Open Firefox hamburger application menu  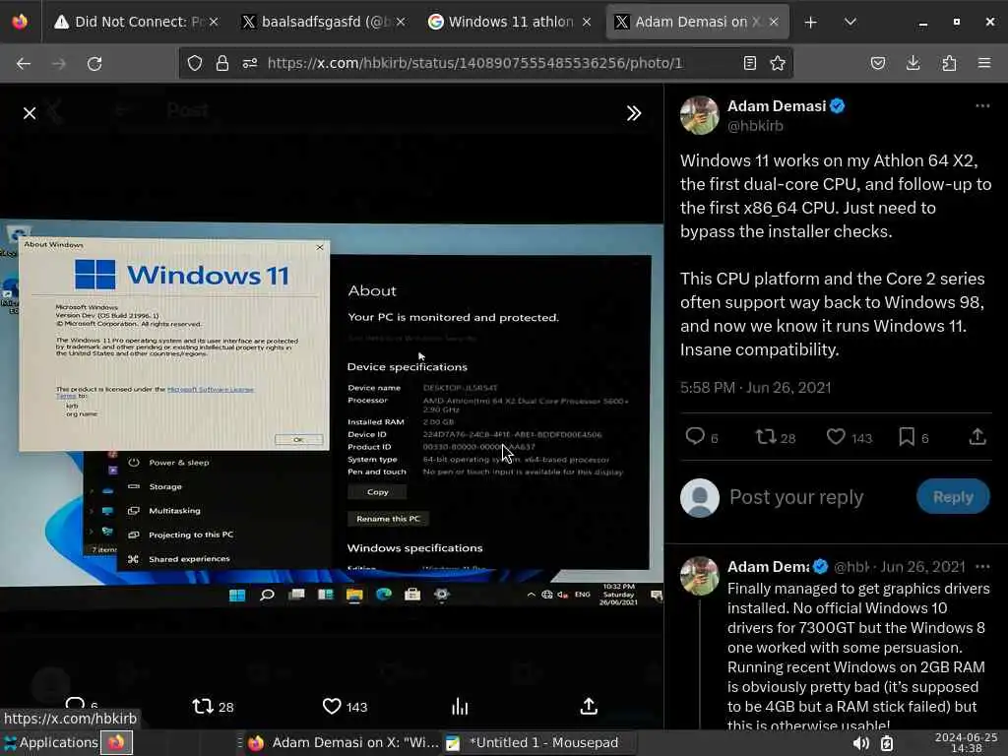(x=984, y=63)
